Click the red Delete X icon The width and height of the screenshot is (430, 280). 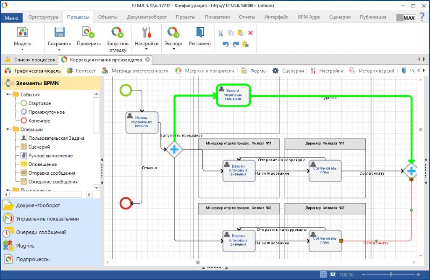pos(250,33)
